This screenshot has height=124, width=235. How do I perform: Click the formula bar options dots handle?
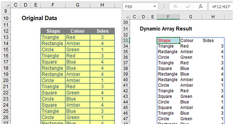[x=164, y=7]
